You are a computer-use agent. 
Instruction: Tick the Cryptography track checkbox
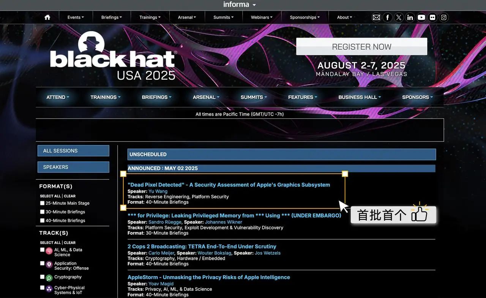[42, 277]
